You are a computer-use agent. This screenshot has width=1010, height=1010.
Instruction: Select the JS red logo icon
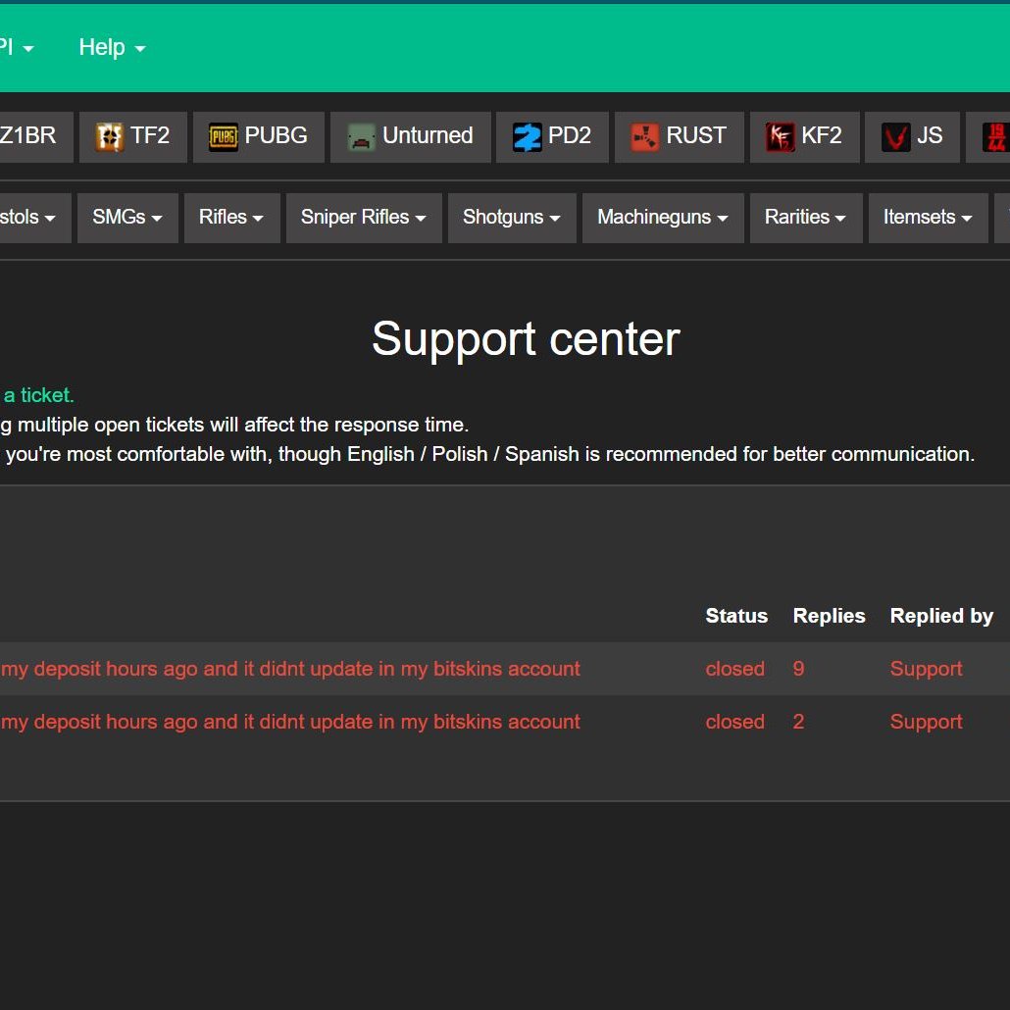[895, 137]
